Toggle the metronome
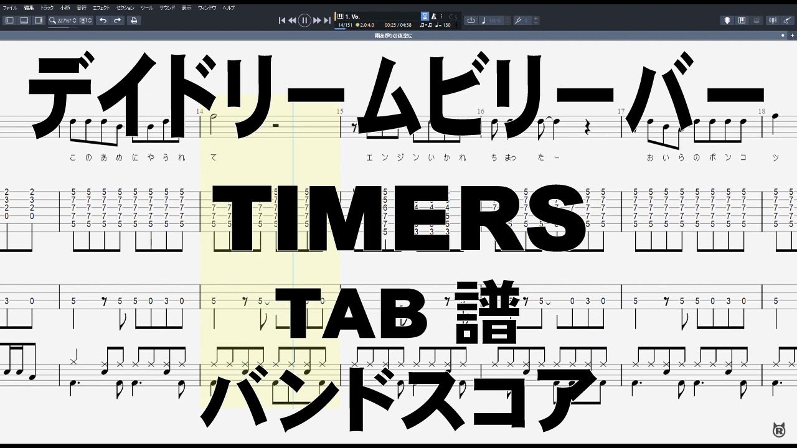 pyautogui.click(x=434, y=16)
